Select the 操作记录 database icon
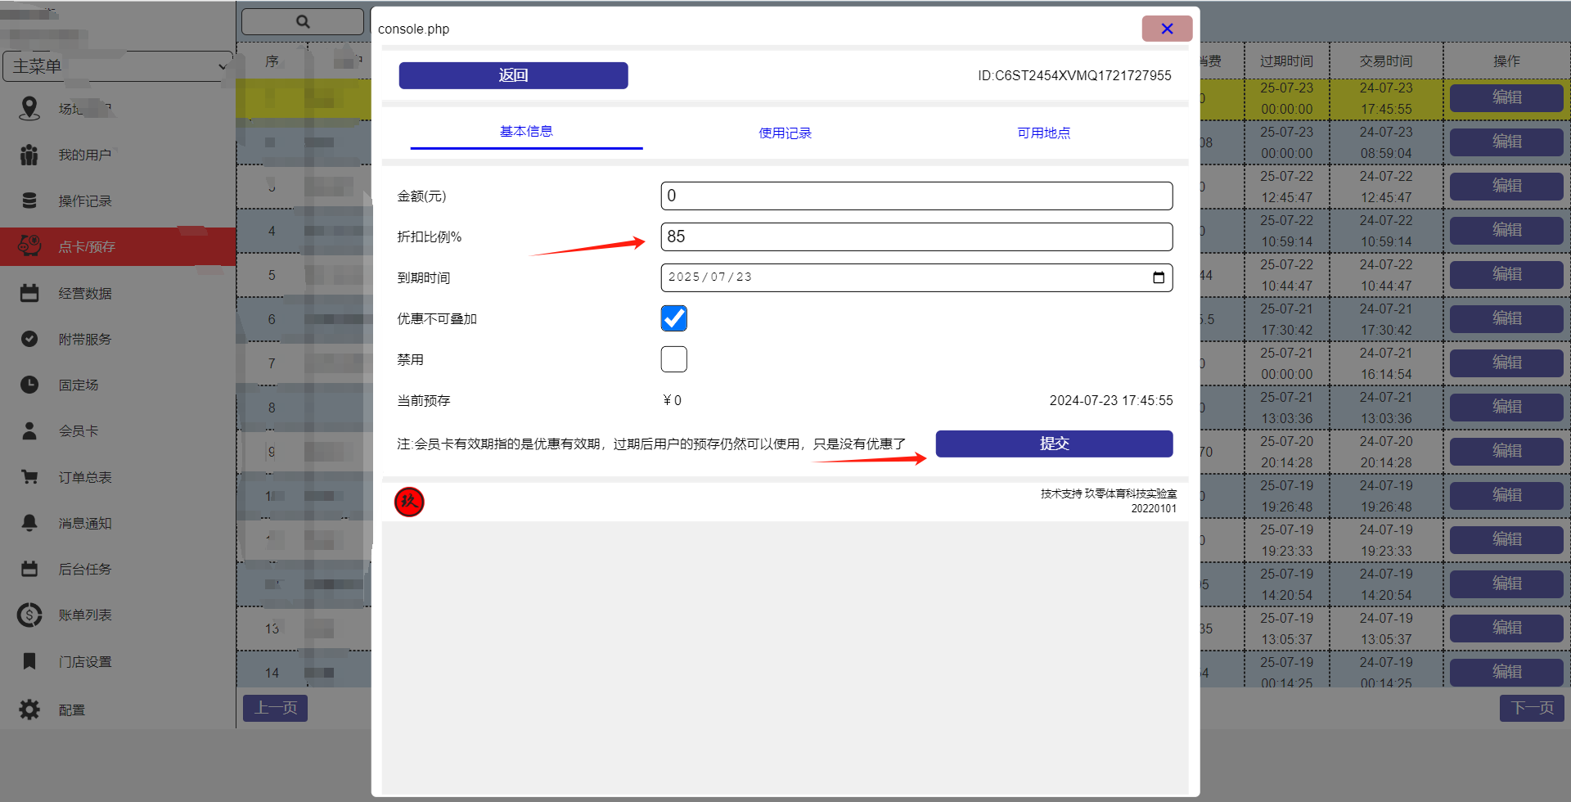This screenshot has height=802, width=1571. 29,200
